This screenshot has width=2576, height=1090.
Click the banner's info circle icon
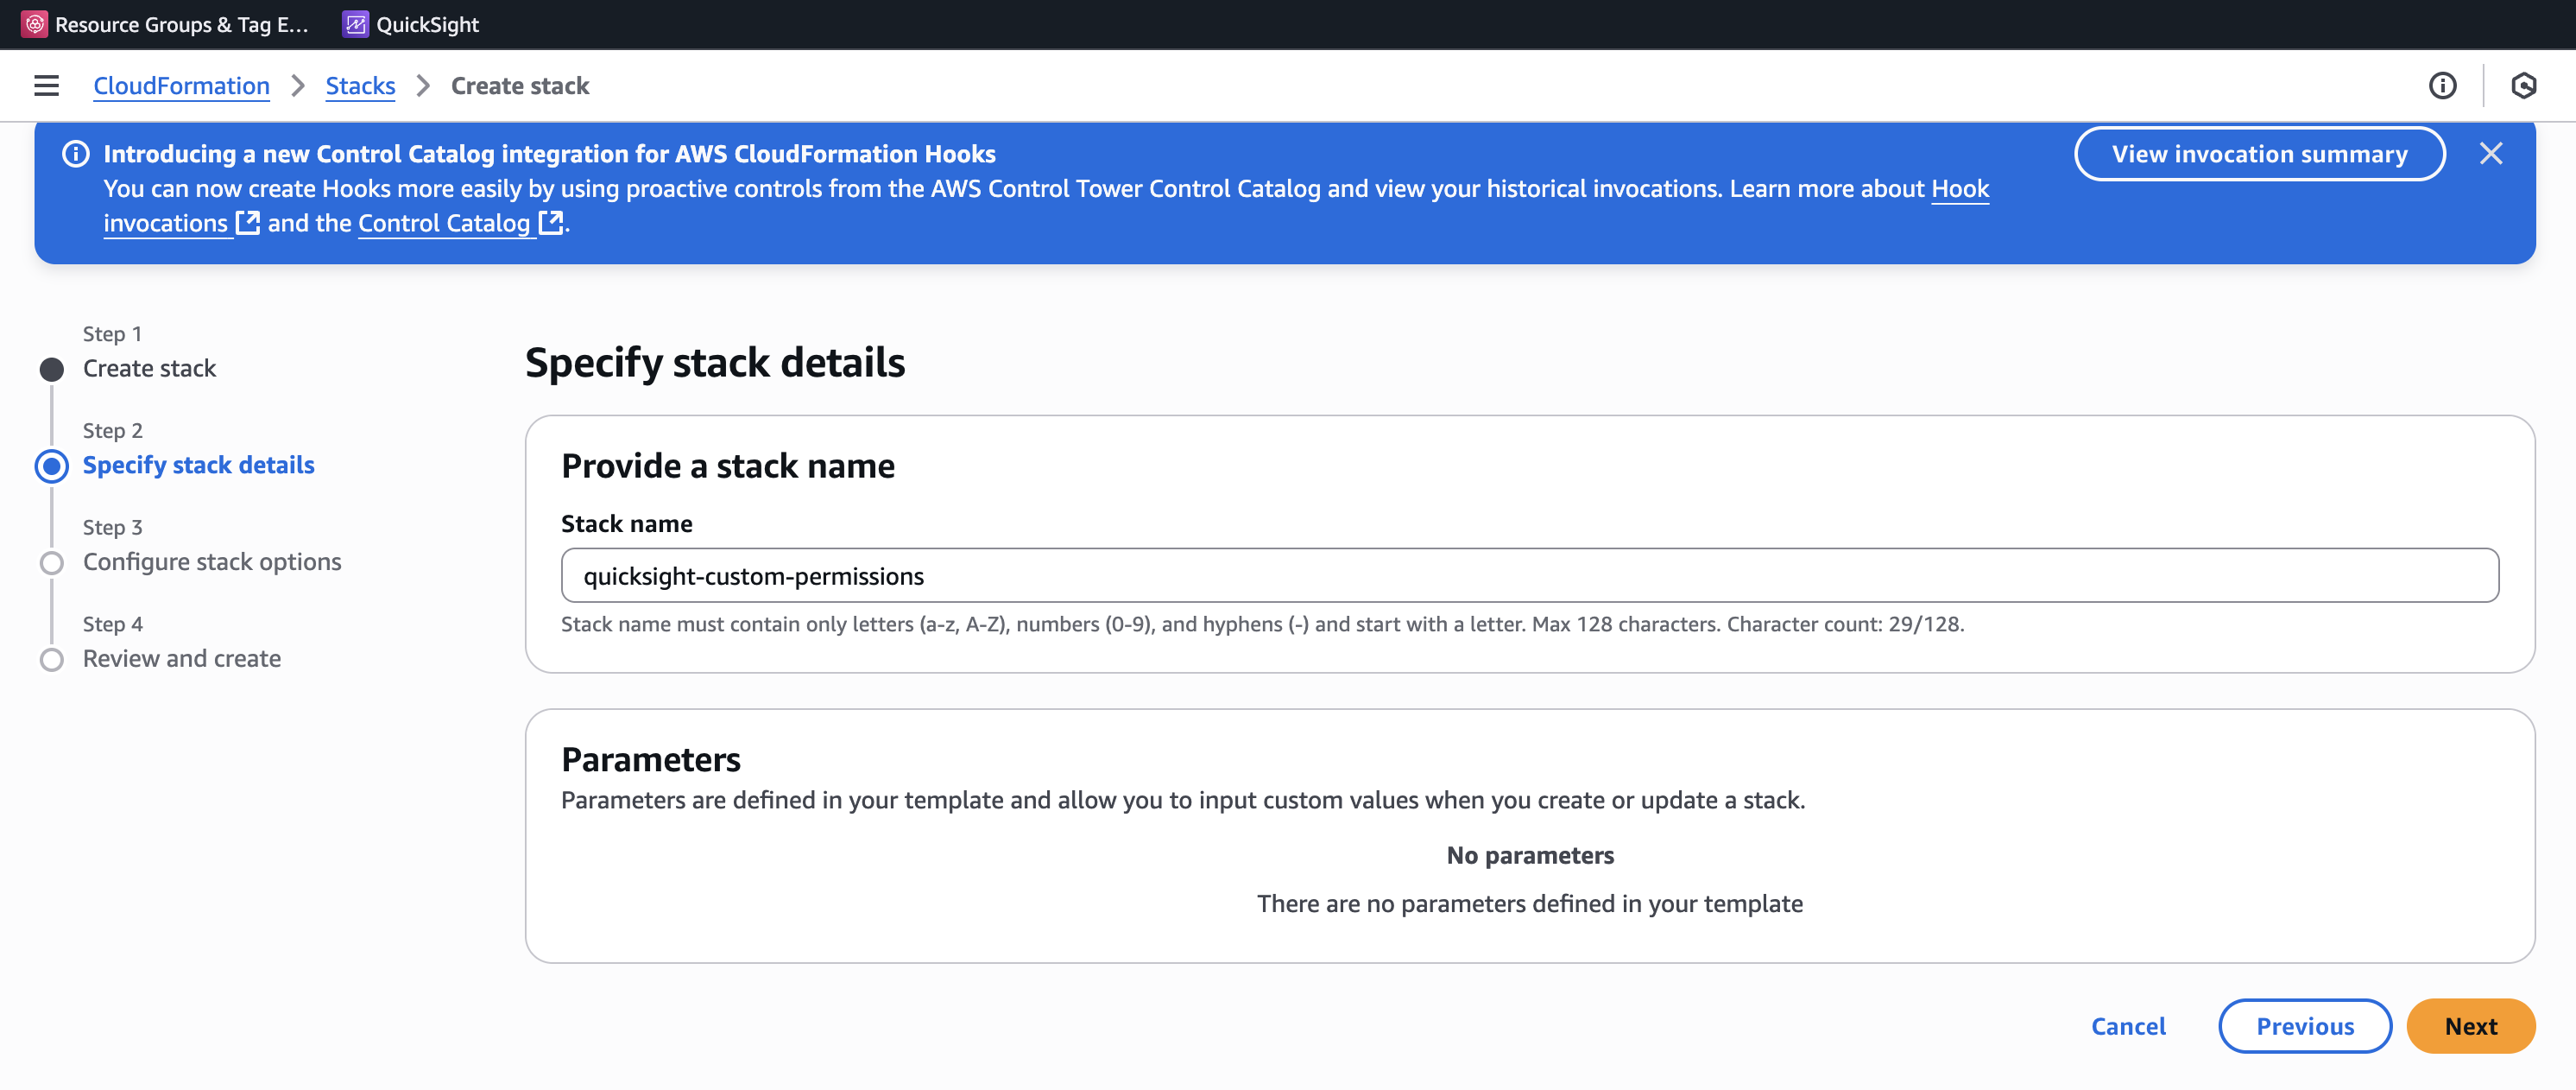[x=75, y=153]
